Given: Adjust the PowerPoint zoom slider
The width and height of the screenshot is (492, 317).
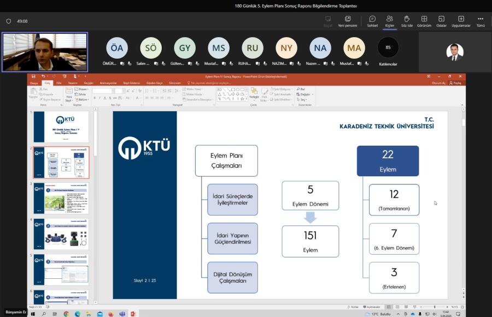Looking at the screenshot, I should click(434, 307).
